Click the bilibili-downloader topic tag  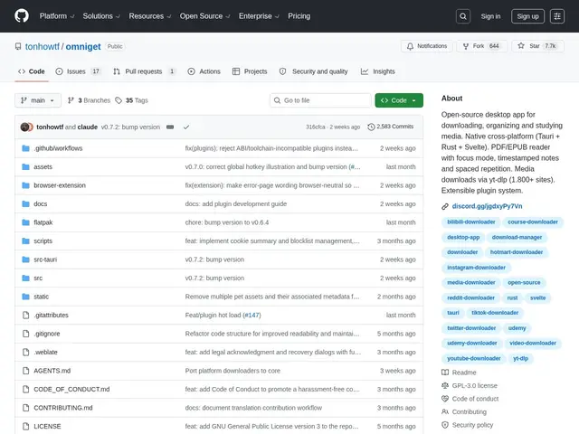[470, 222]
